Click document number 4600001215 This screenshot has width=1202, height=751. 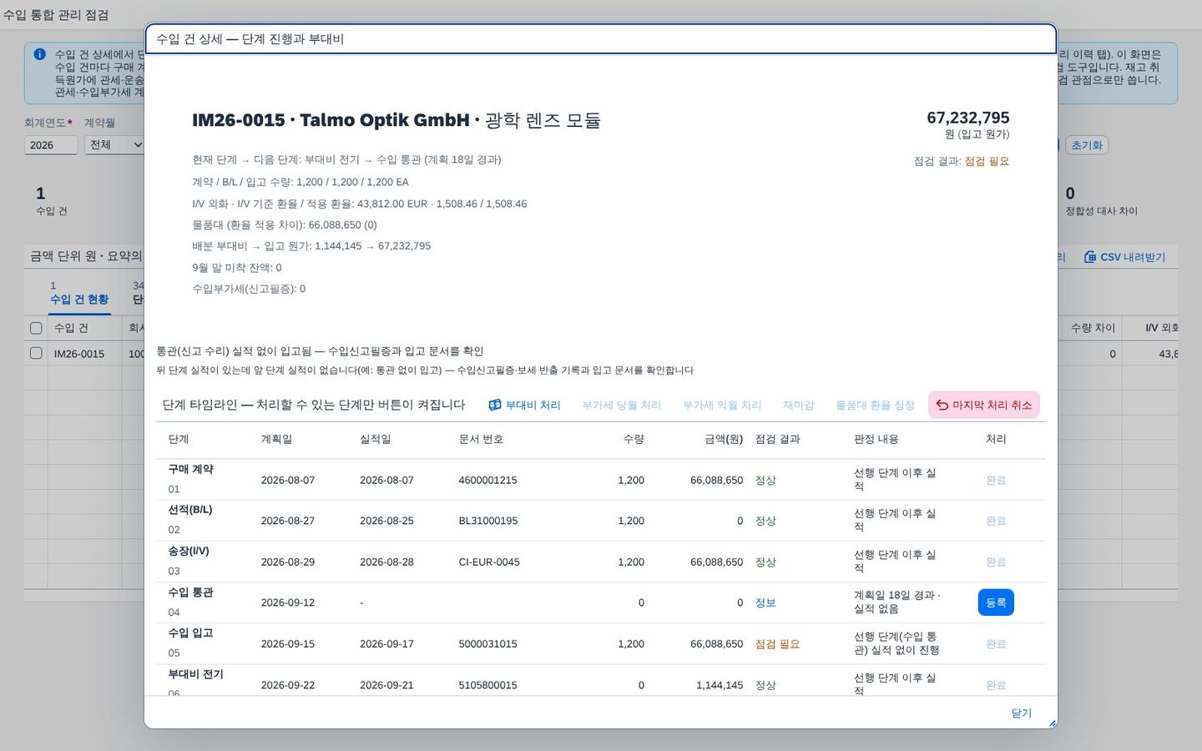coord(487,481)
